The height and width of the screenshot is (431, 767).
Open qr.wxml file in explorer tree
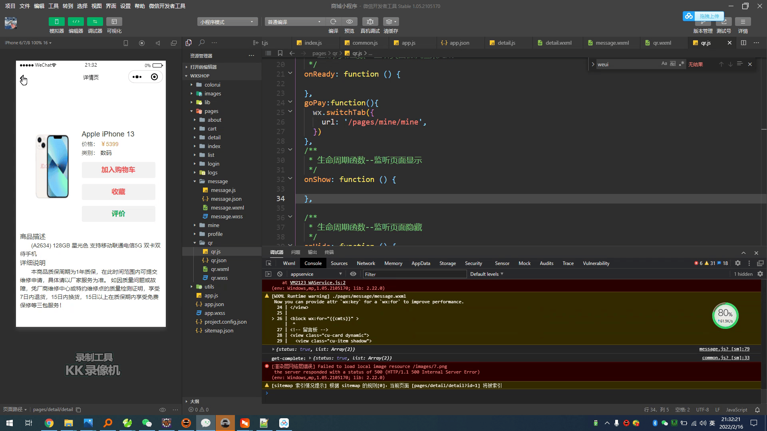tap(220, 269)
